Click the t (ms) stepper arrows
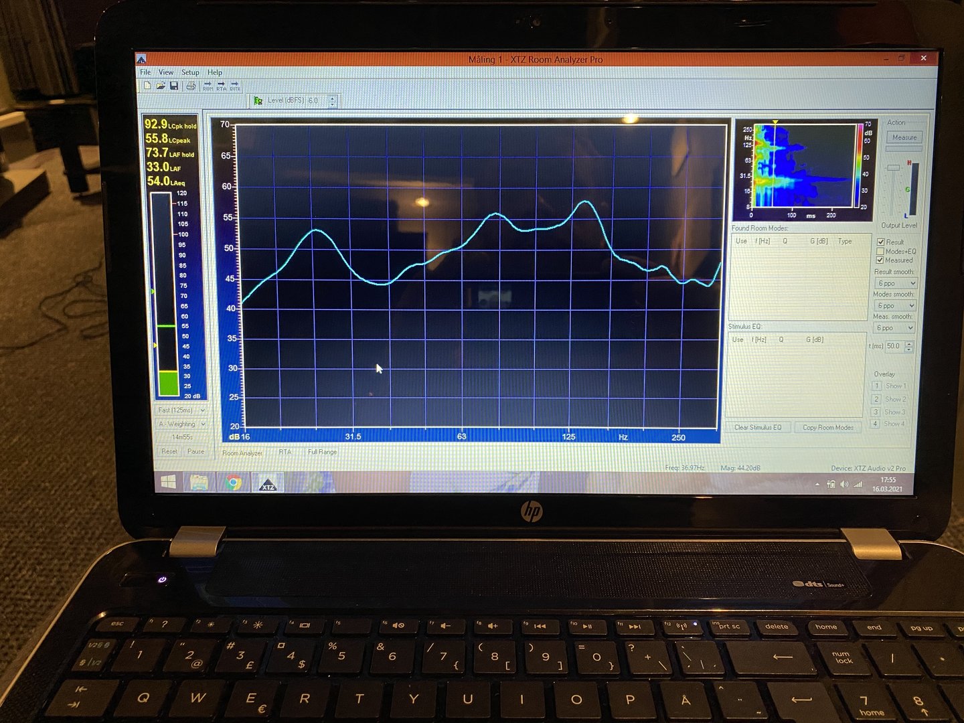The width and height of the screenshot is (964, 723). point(908,346)
